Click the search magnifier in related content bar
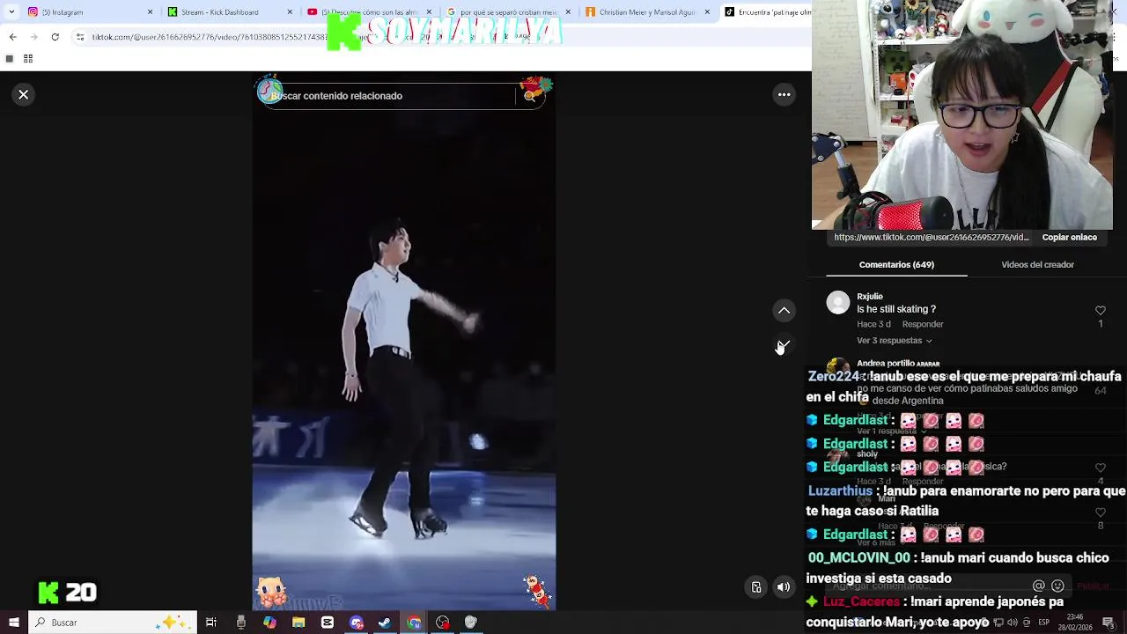 (529, 96)
